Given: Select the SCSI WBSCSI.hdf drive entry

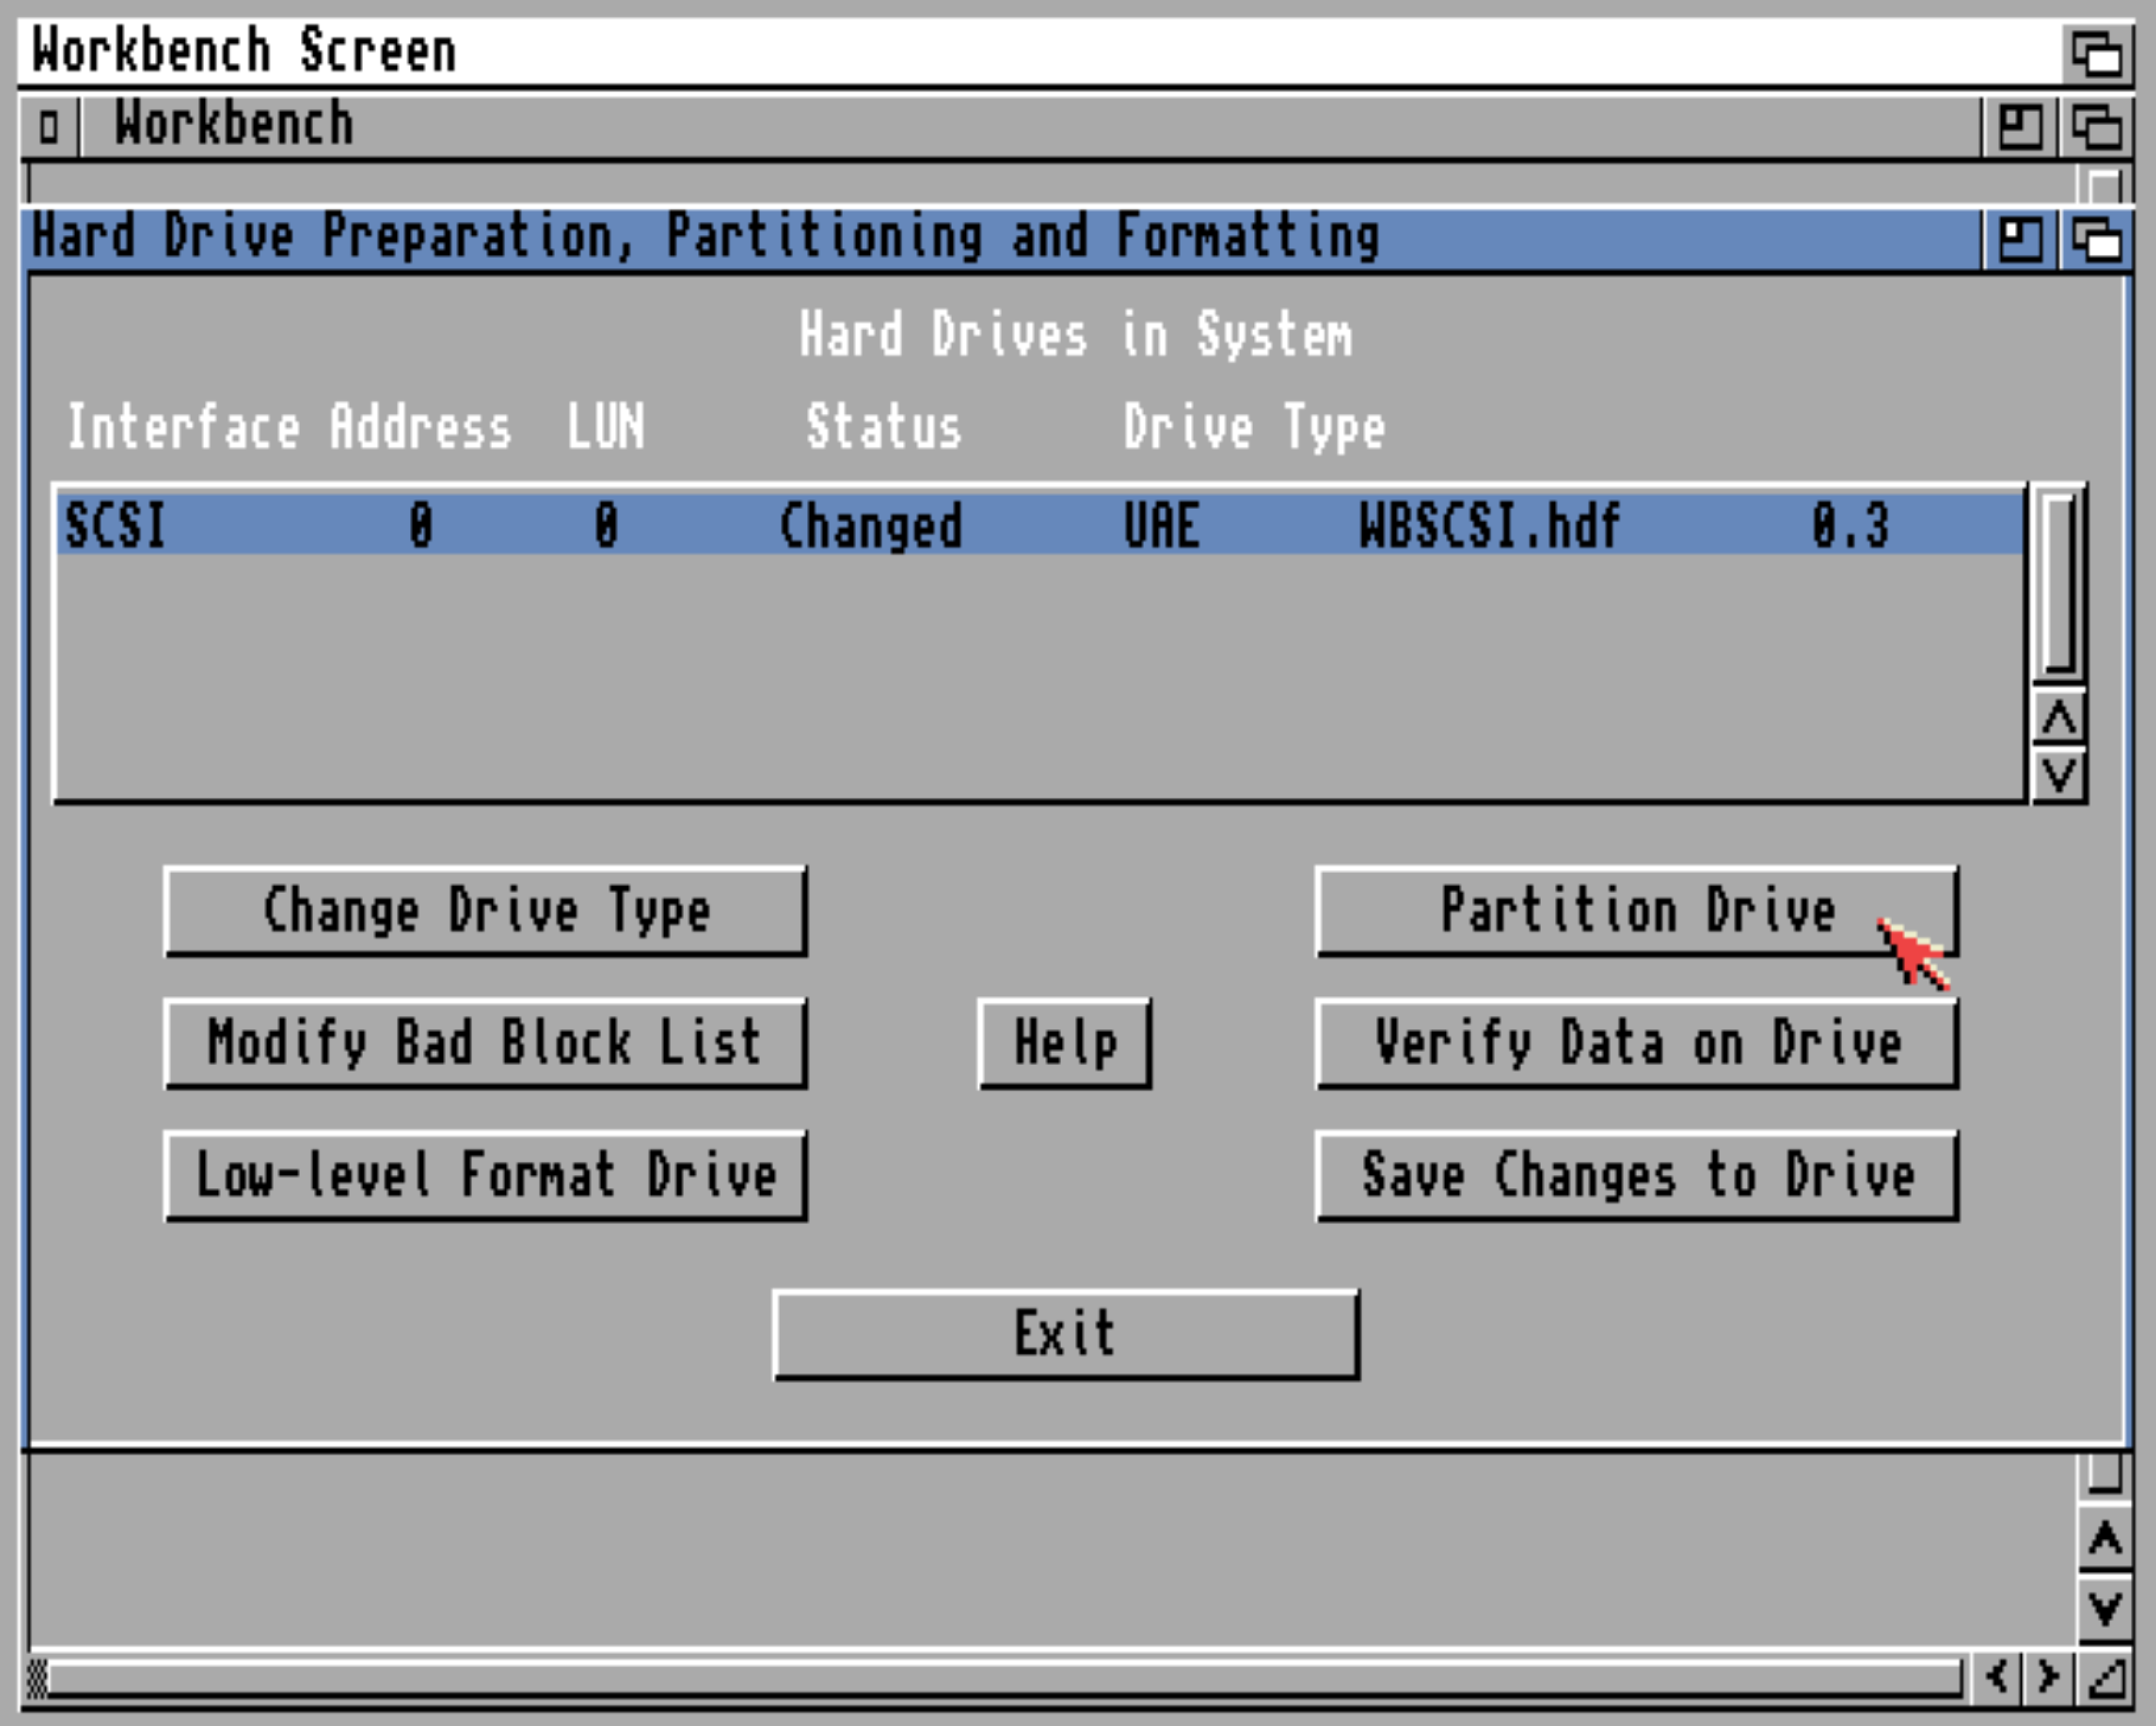Looking at the screenshot, I should click(1040, 525).
